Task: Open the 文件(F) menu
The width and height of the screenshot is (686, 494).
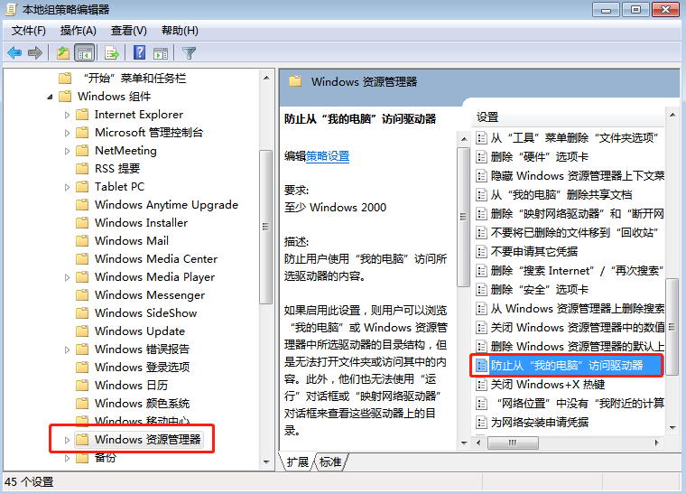Action: coord(28,31)
